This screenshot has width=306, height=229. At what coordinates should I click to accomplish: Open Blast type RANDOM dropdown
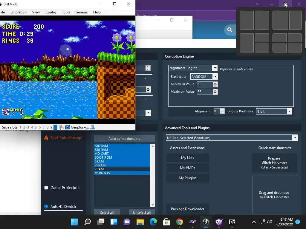pyautogui.click(x=215, y=77)
